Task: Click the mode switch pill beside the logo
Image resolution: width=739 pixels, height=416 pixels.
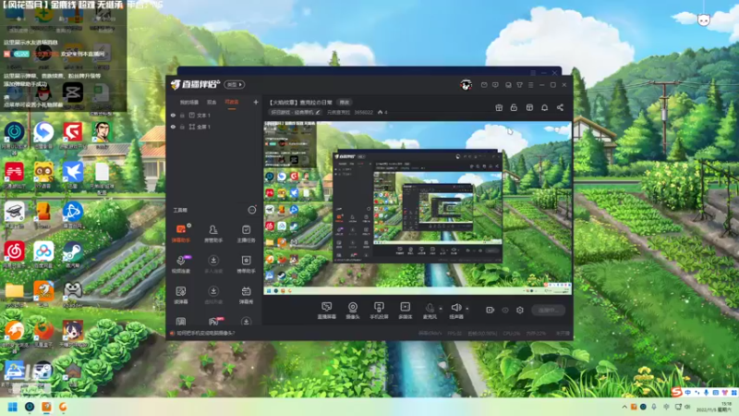Action: [235, 84]
